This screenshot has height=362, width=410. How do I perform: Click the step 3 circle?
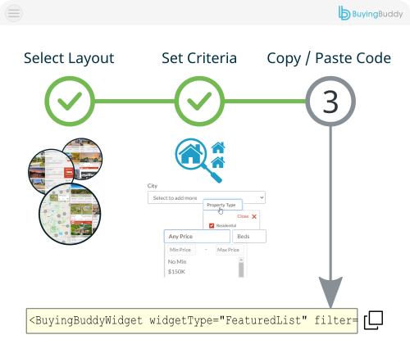[x=330, y=102]
